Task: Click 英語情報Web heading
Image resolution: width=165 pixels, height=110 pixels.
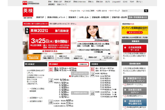Action: (x=128, y=24)
